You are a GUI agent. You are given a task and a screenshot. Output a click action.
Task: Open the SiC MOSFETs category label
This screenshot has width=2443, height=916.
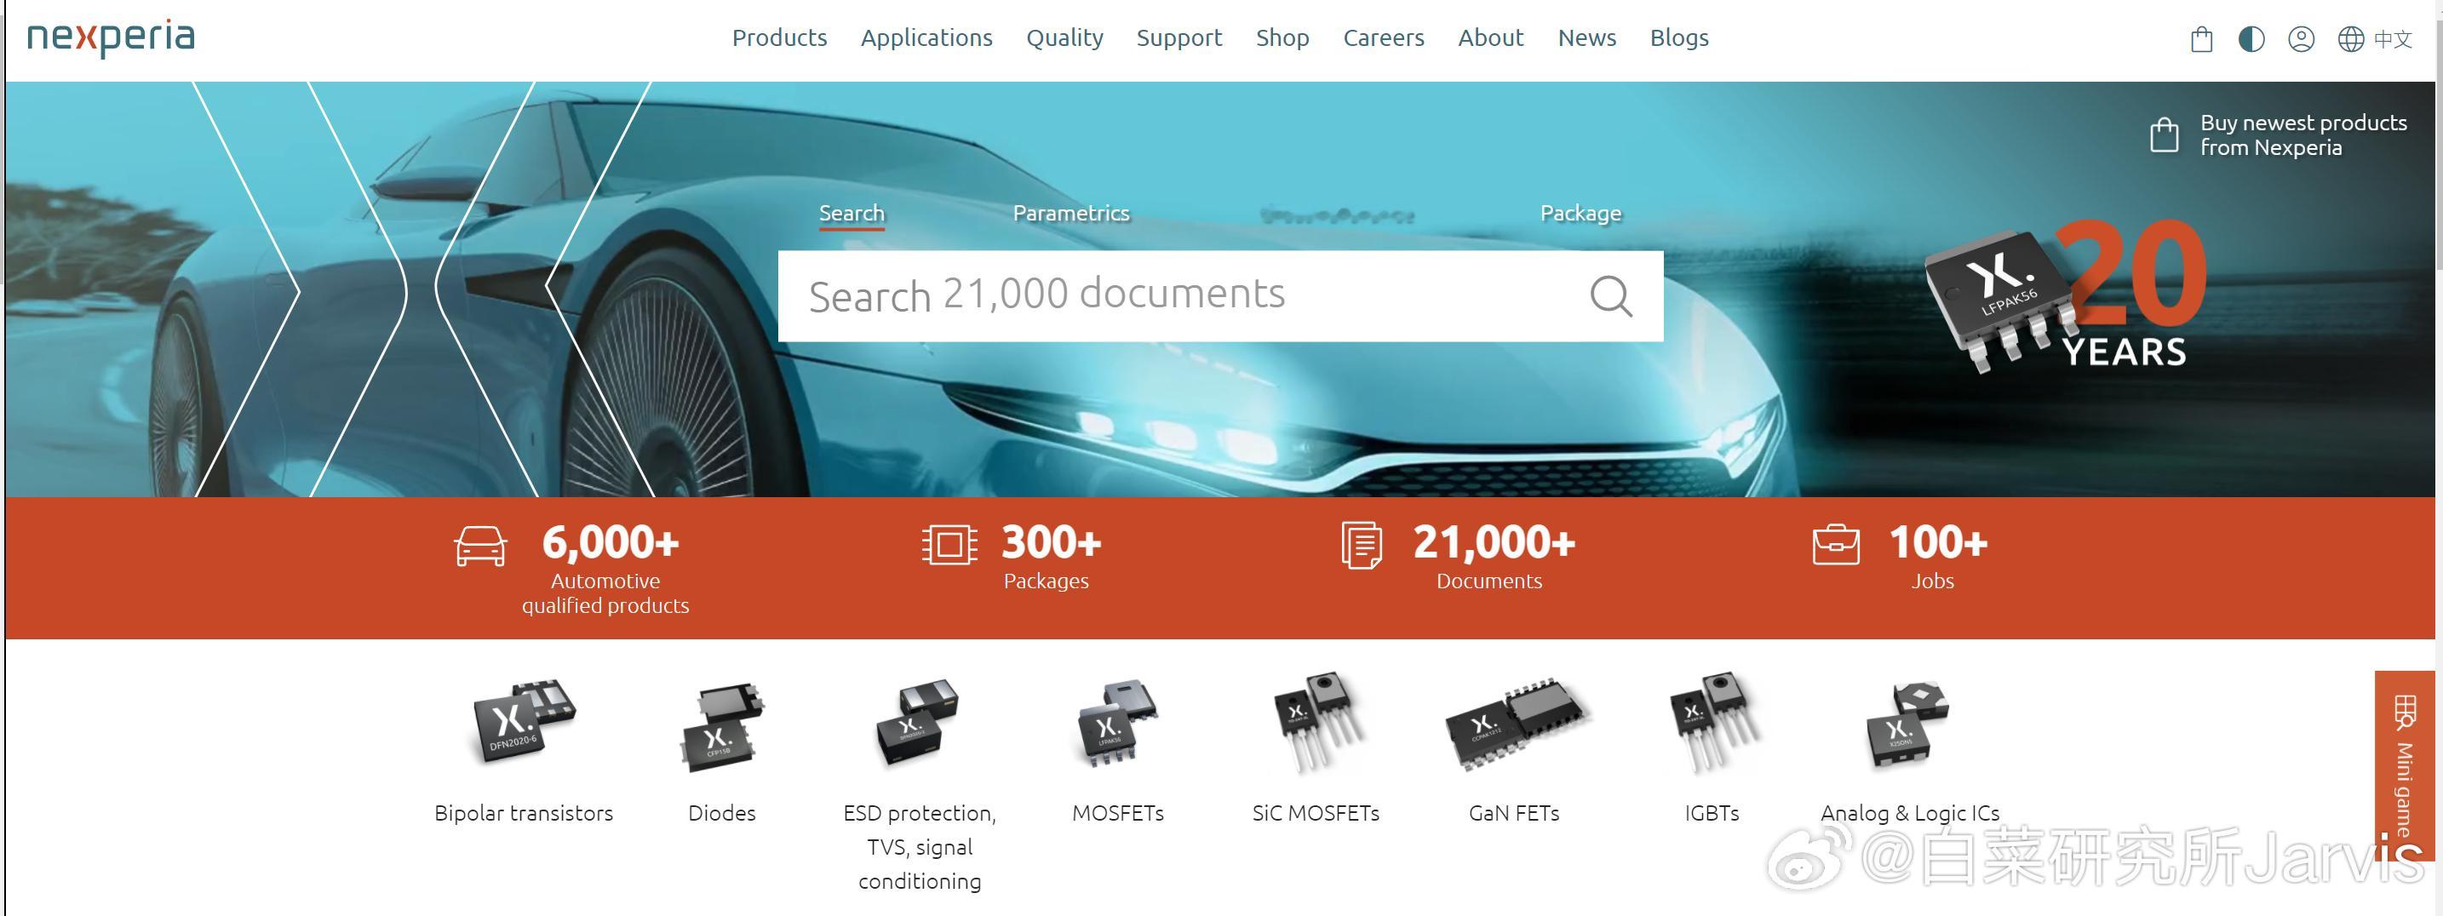coord(1316,813)
